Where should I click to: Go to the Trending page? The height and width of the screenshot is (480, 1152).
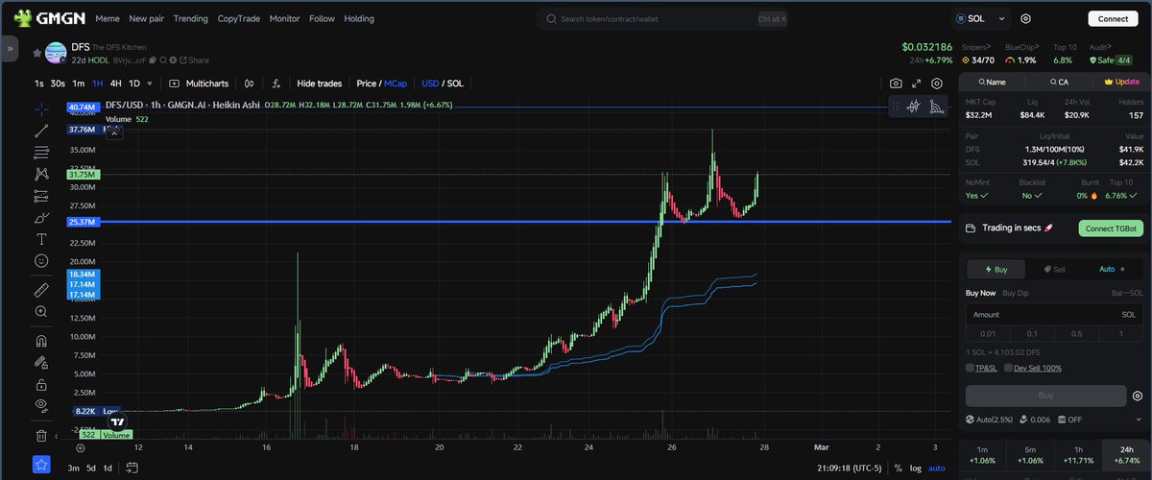pyautogui.click(x=190, y=18)
